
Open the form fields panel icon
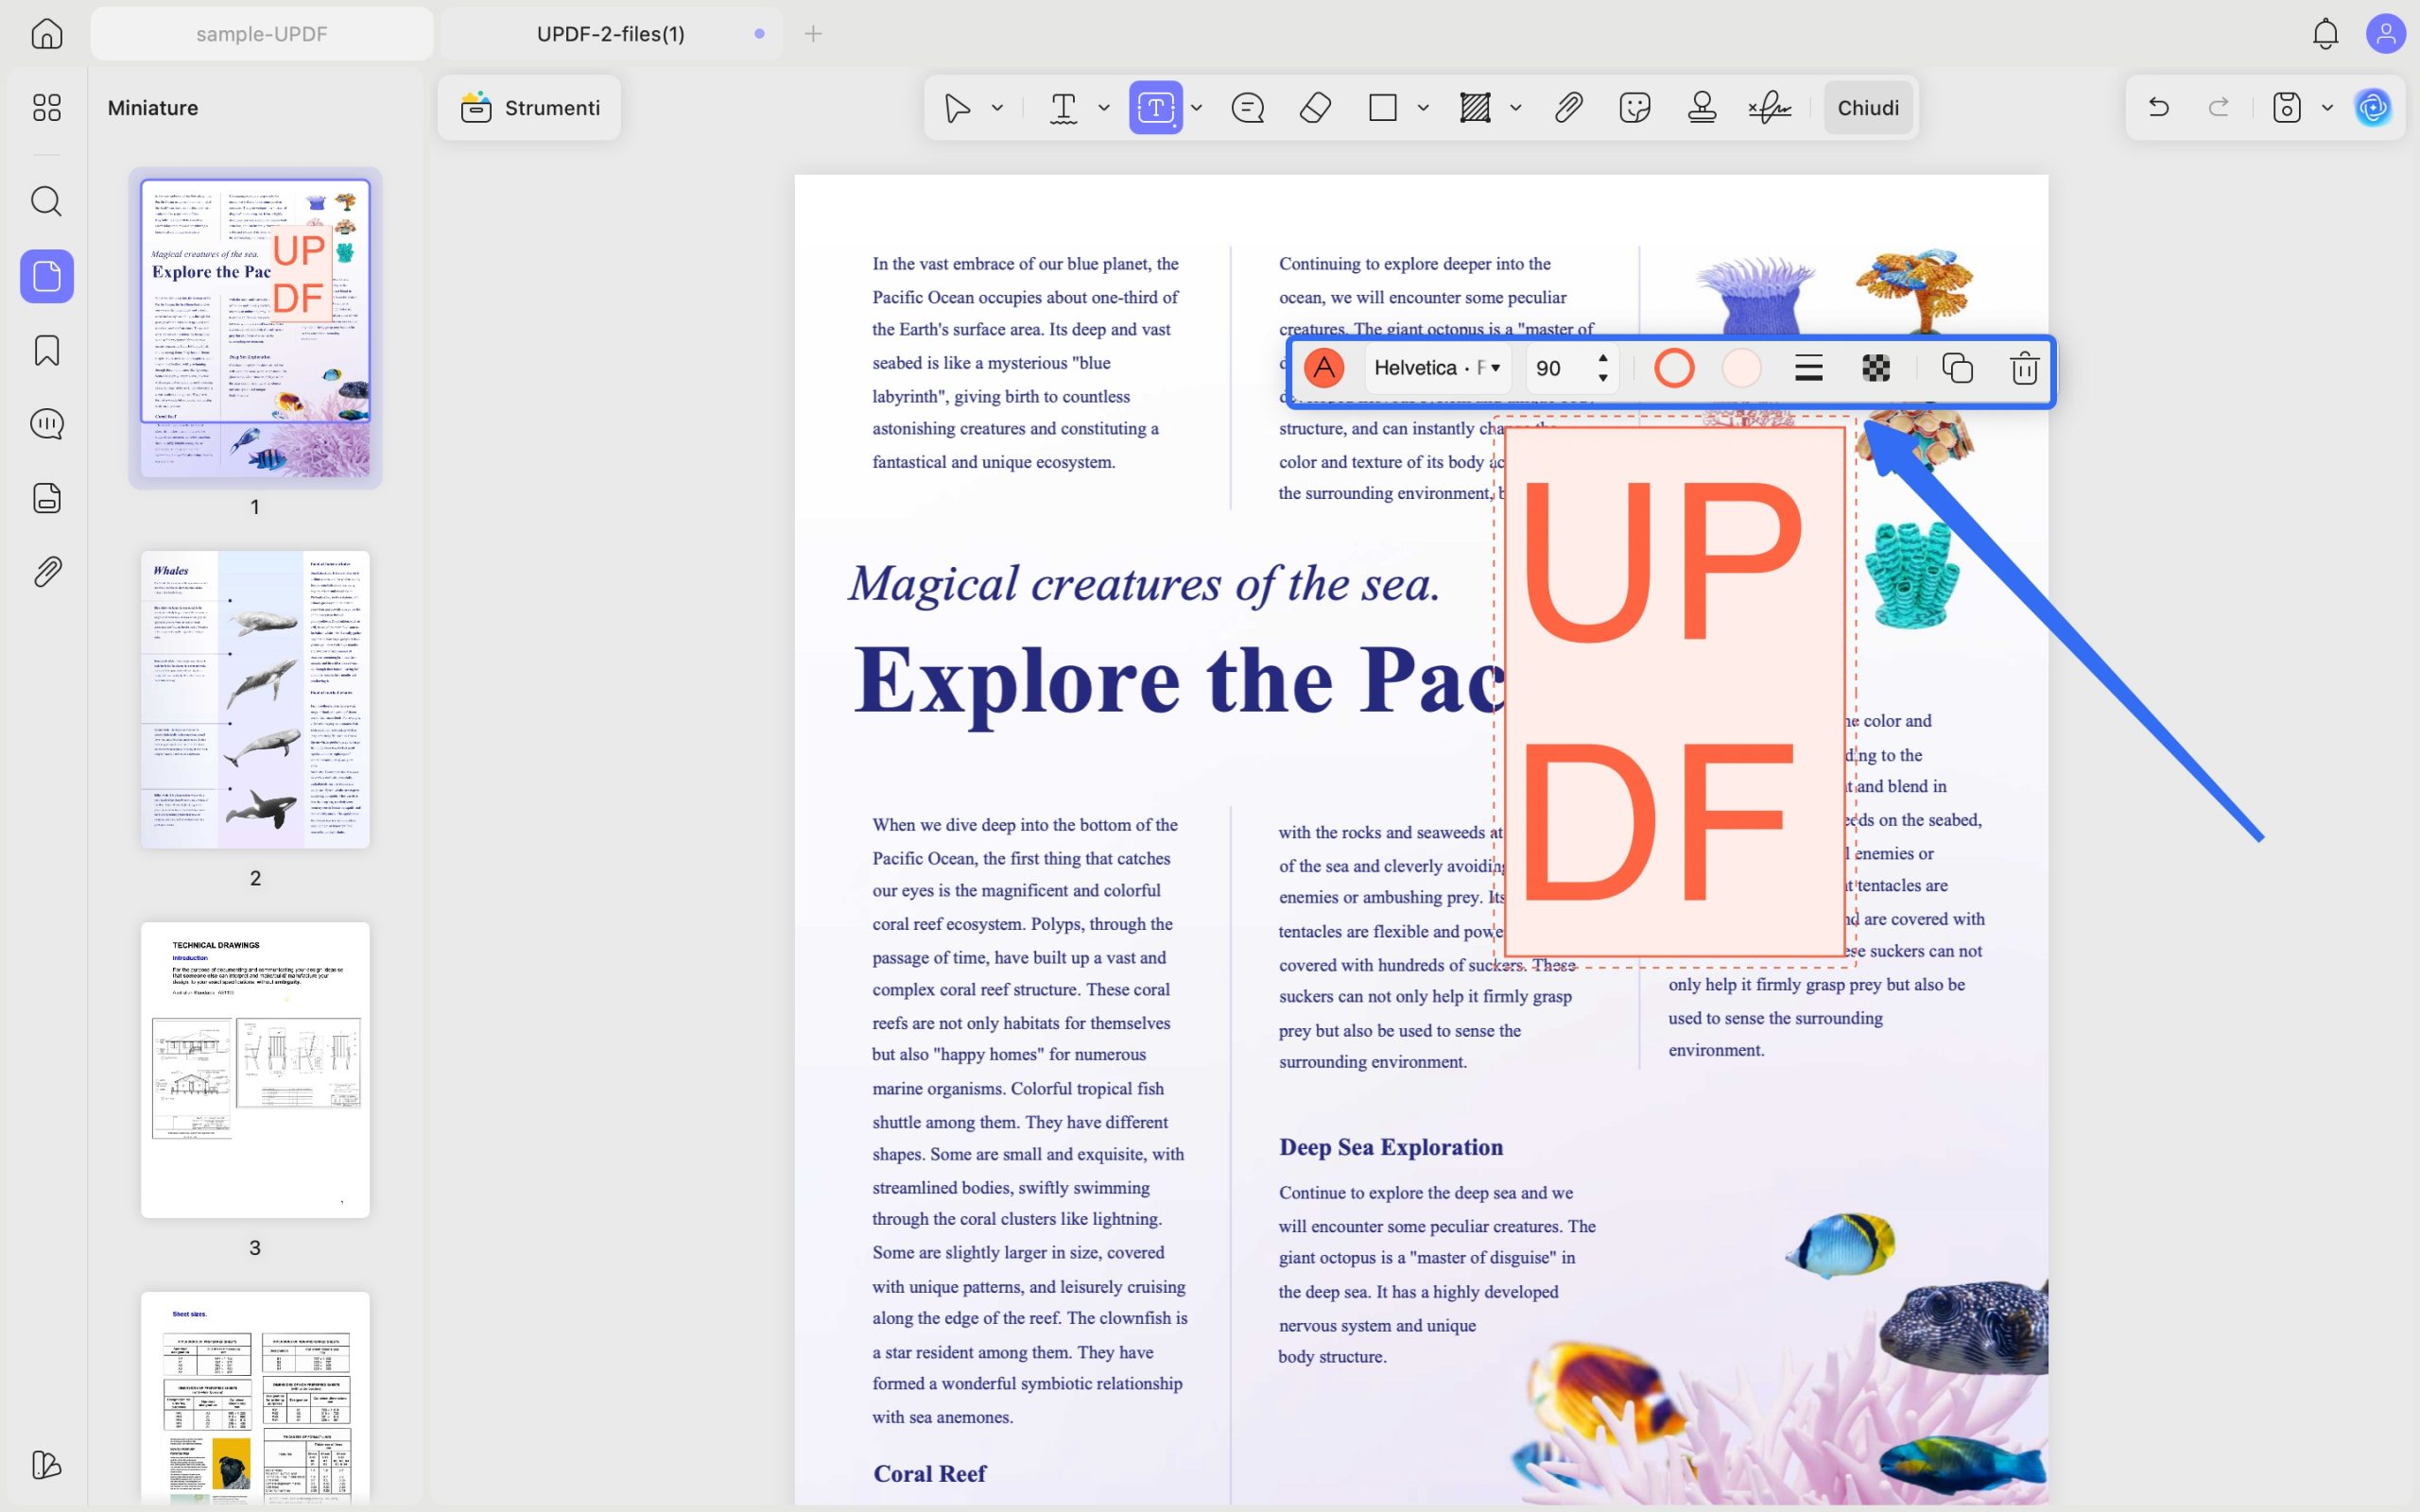(x=47, y=498)
